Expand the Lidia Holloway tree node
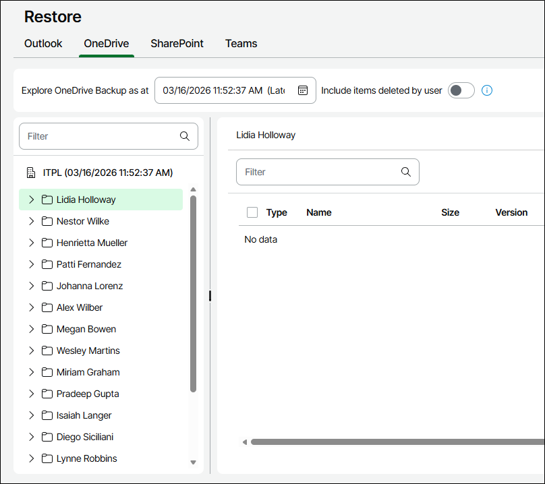The width and height of the screenshot is (545, 484). click(x=31, y=200)
